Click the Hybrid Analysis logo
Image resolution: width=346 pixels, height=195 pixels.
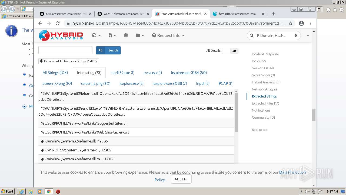(x=61, y=35)
